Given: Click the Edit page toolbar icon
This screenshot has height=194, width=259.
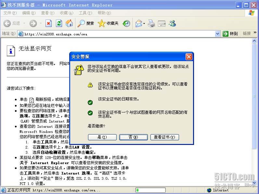Looking at the screenshot, I should 162,24.
